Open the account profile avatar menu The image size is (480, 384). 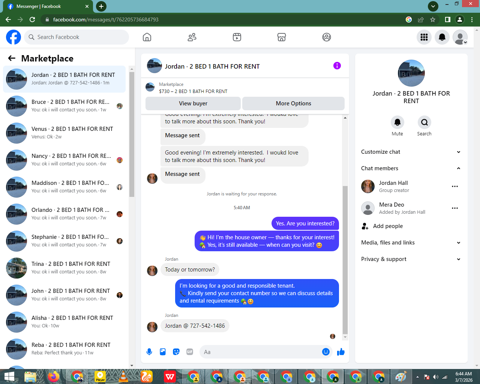tap(460, 37)
